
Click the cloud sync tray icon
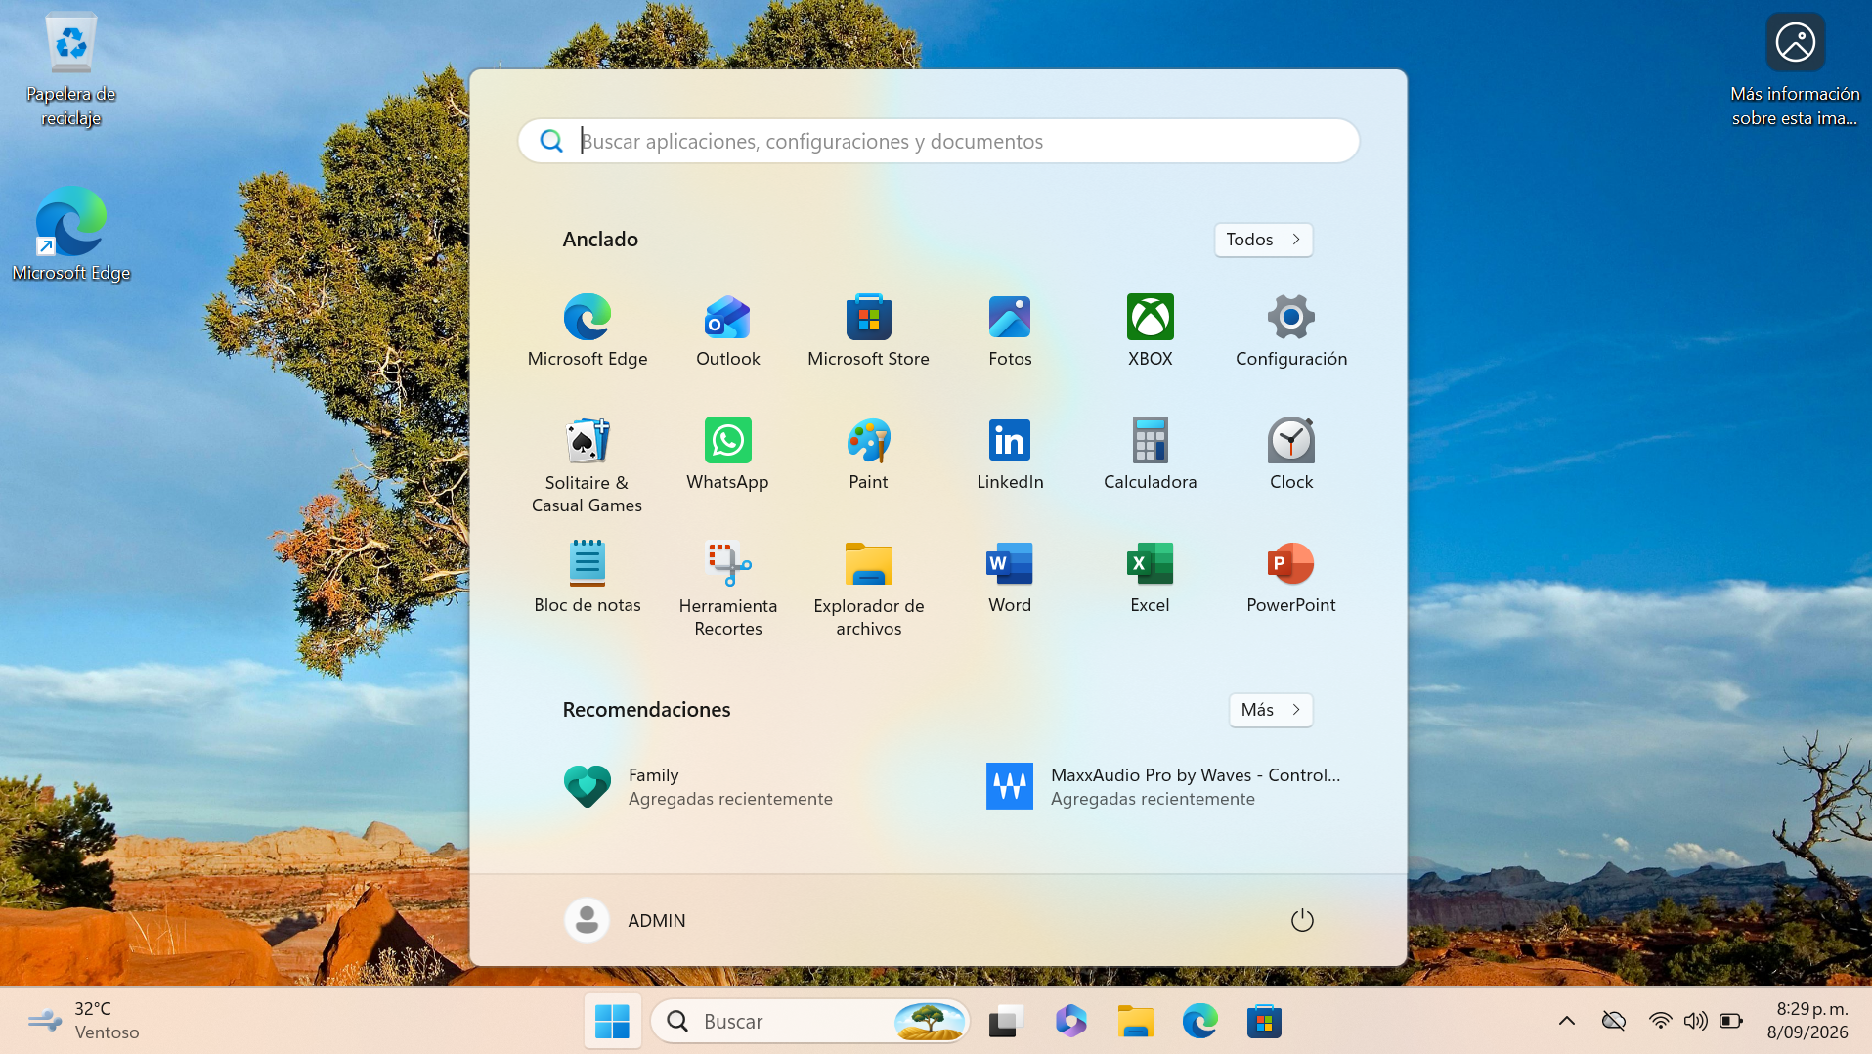[1613, 1021]
